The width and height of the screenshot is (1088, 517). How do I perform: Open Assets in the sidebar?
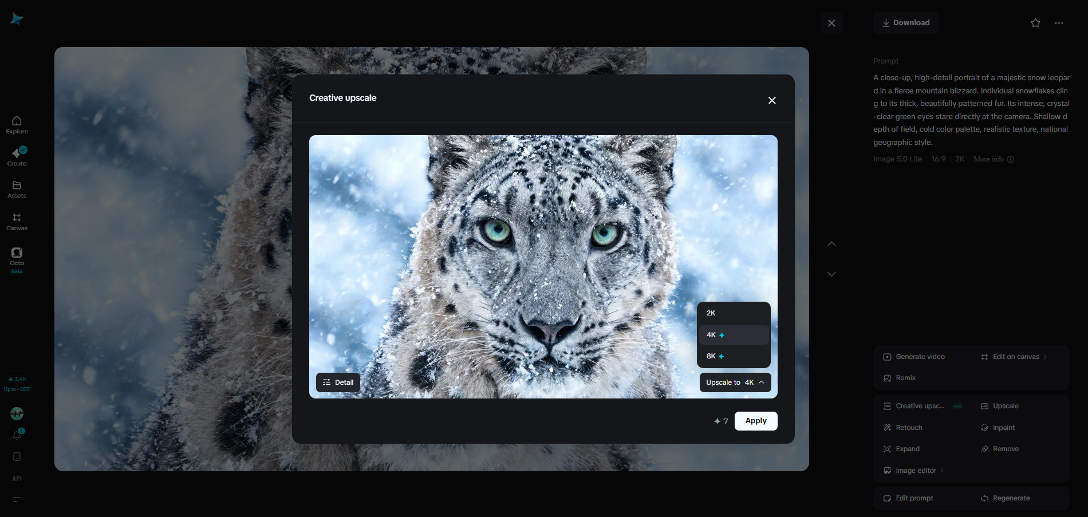17,190
